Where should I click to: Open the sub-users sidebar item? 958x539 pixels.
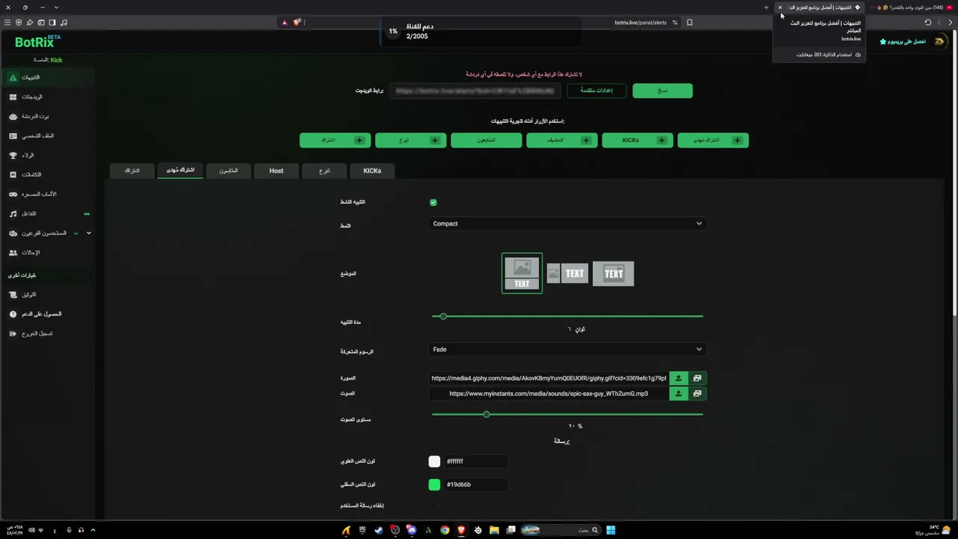[47, 233]
